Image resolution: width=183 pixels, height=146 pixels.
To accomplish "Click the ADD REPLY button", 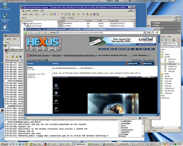I will [147, 63].
